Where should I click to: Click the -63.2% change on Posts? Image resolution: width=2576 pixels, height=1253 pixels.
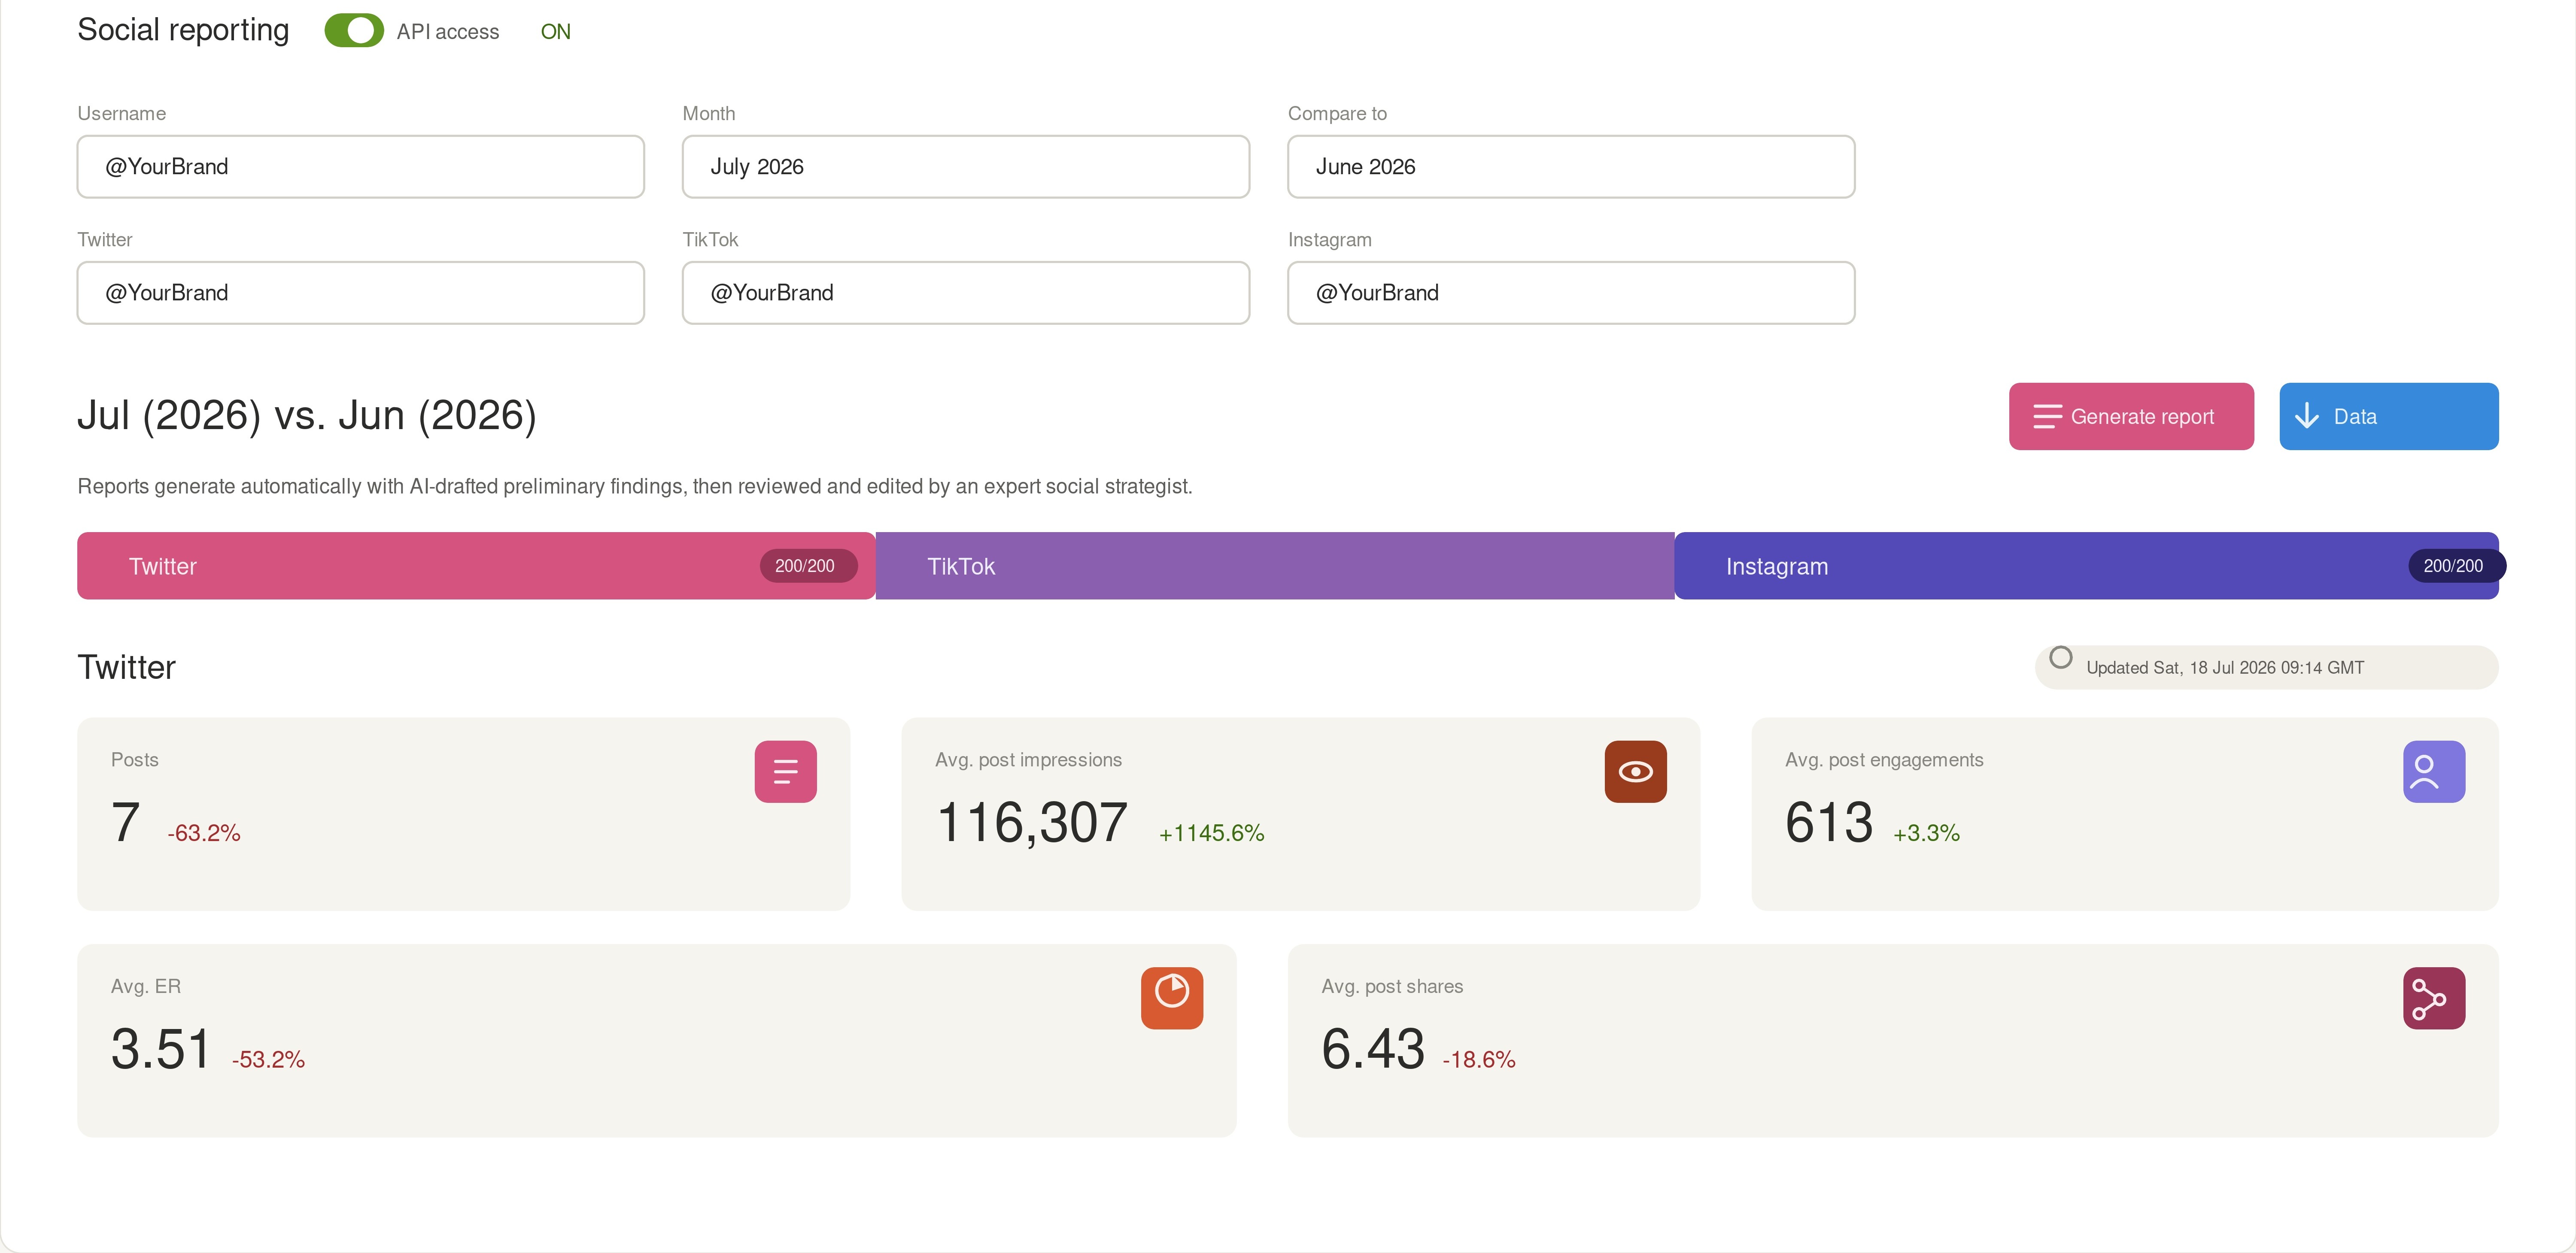coord(204,833)
